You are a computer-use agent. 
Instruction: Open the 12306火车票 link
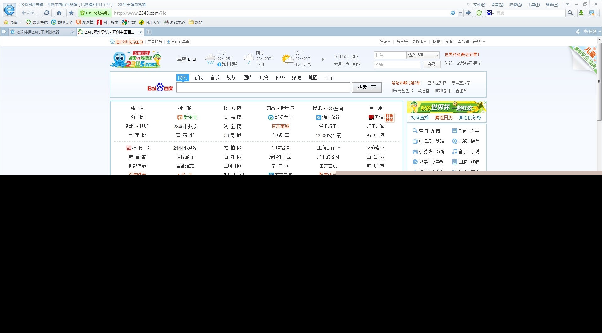328,135
